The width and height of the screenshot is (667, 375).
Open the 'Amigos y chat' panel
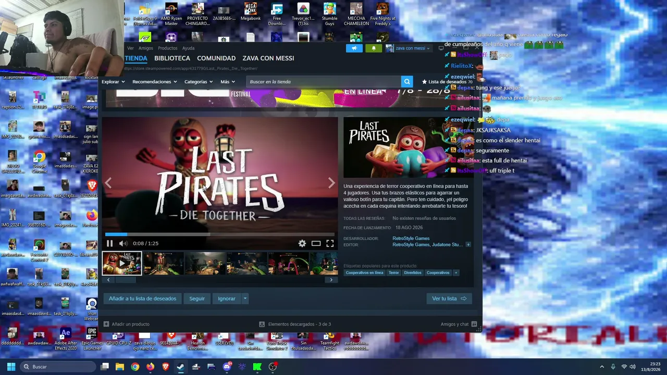tap(459, 324)
